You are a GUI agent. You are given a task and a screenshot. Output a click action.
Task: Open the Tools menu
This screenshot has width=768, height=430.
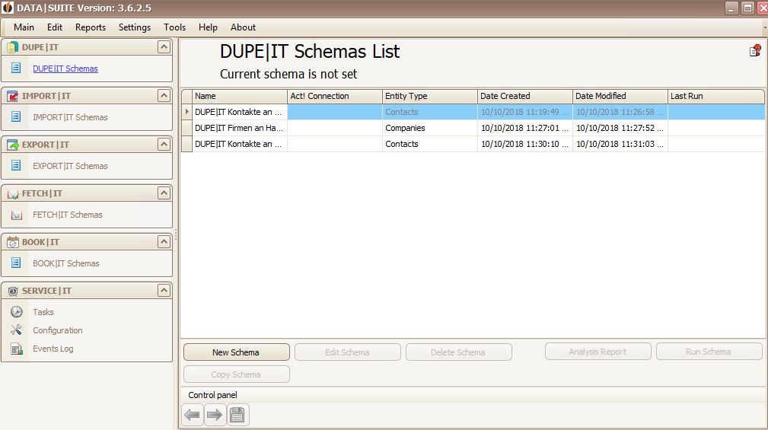point(175,27)
